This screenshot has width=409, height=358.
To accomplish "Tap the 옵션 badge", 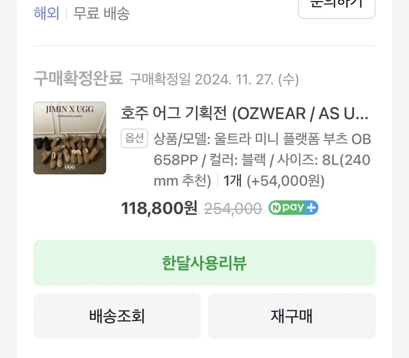I will point(134,138).
